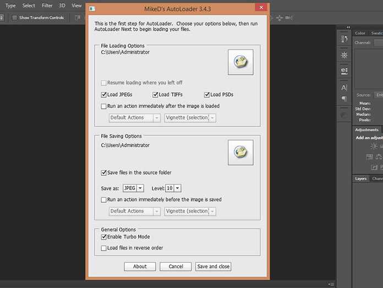This screenshot has width=383, height=288.
Task: Open the History panel icon in dock
Action: [344, 39]
